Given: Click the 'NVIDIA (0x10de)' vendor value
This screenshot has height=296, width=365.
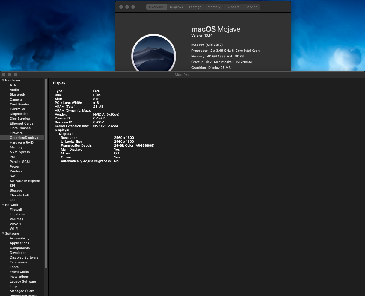Looking at the screenshot, I should [106, 114].
